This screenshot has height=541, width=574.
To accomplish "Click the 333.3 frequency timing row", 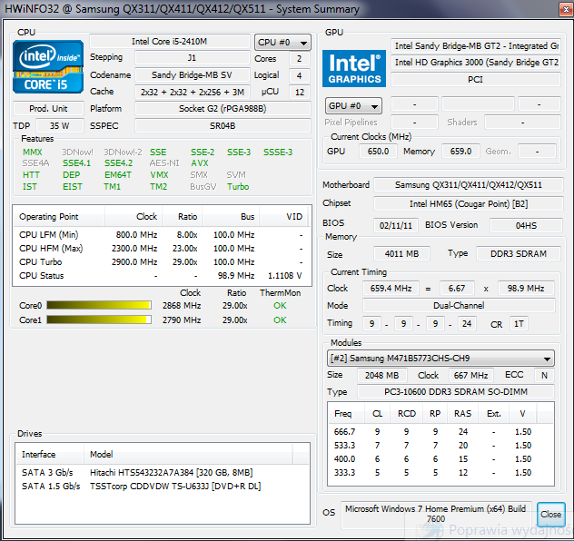I will (440, 472).
